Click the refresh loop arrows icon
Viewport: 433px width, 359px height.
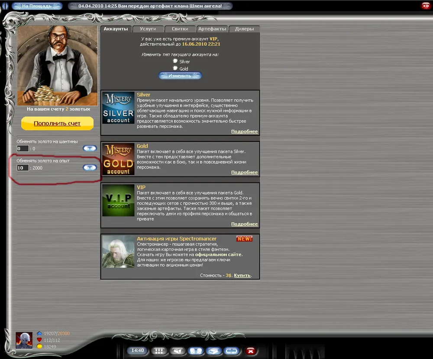click(232, 351)
